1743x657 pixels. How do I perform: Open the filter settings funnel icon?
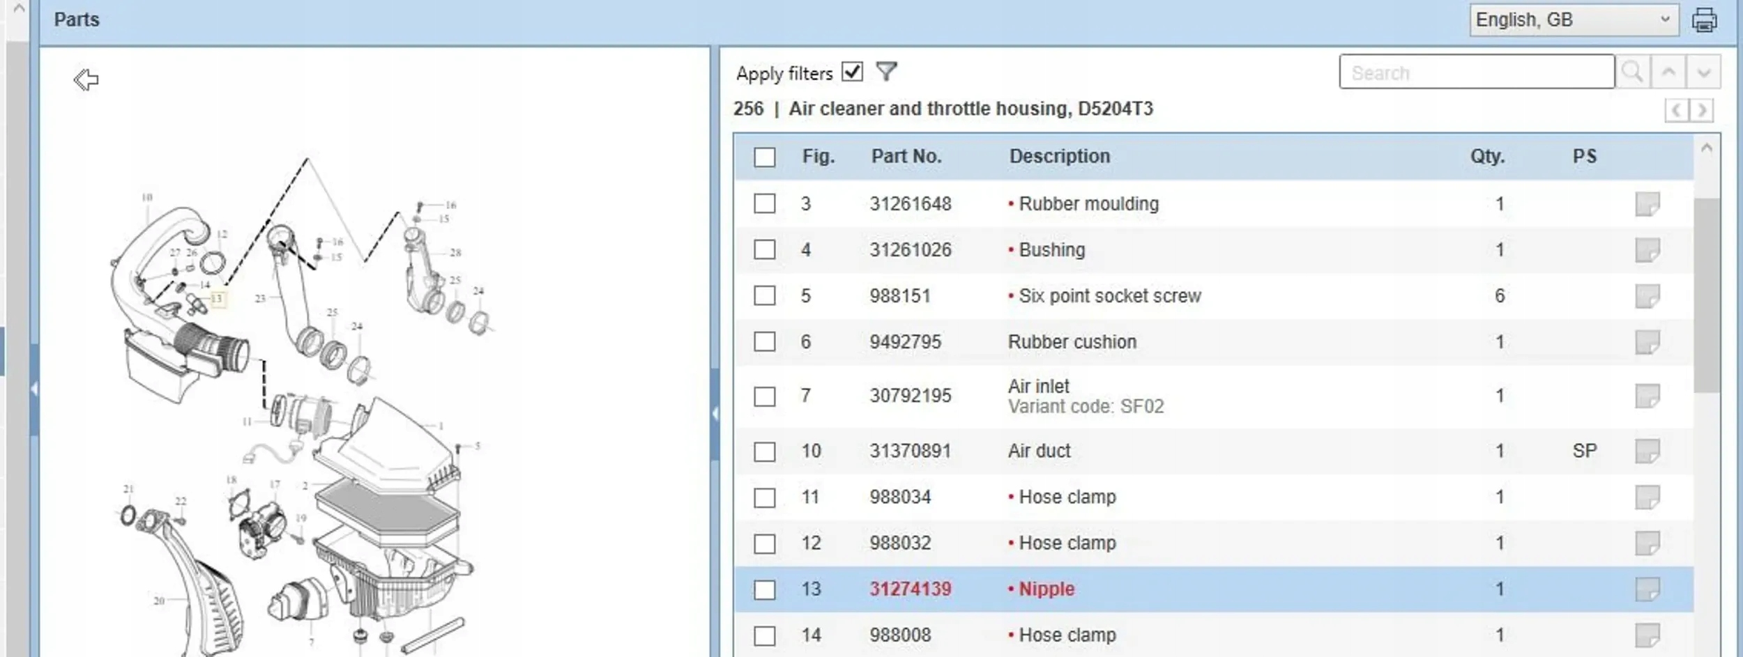click(886, 72)
